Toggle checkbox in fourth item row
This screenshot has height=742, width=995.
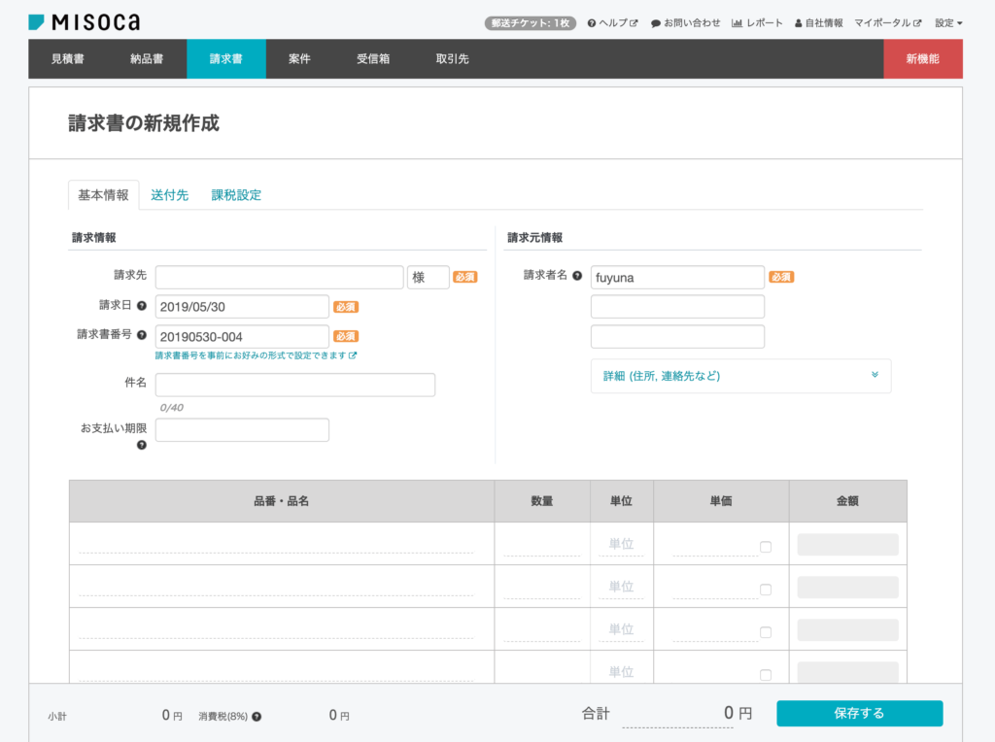(766, 674)
